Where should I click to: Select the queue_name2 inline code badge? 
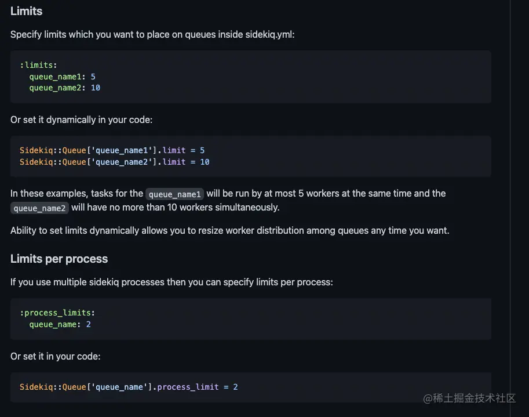click(x=39, y=208)
